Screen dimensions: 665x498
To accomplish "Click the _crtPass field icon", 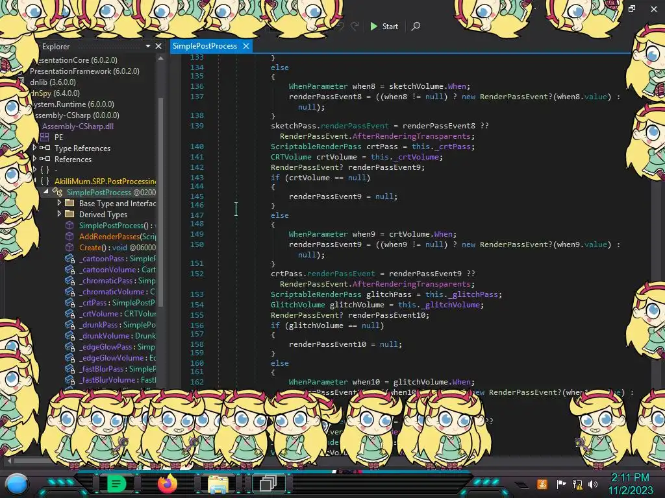I will pos(69,302).
